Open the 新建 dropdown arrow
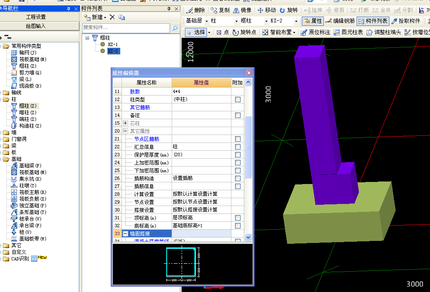The height and width of the screenshot is (292, 430). (105, 17)
